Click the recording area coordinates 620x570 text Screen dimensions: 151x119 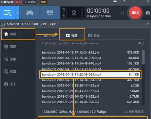coord(32,24)
